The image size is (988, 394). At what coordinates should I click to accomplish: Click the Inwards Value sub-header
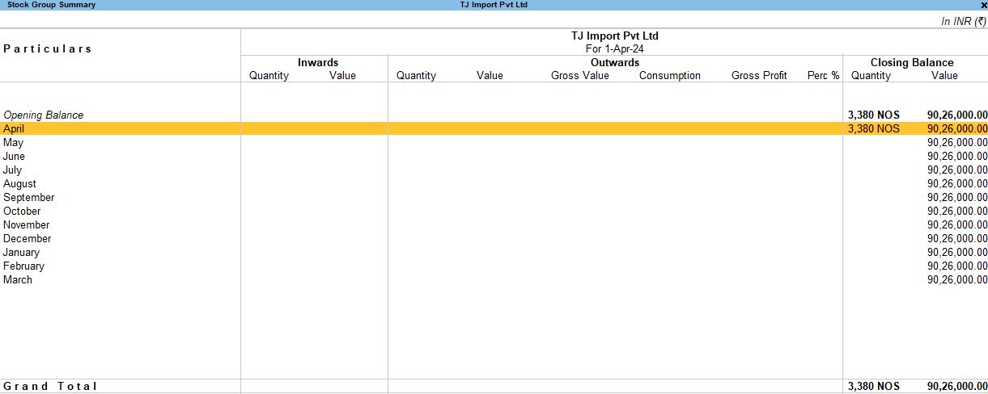(342, 75)
